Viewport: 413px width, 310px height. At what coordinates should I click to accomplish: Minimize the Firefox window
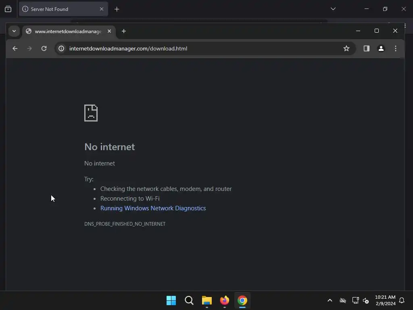pos(366,9)
